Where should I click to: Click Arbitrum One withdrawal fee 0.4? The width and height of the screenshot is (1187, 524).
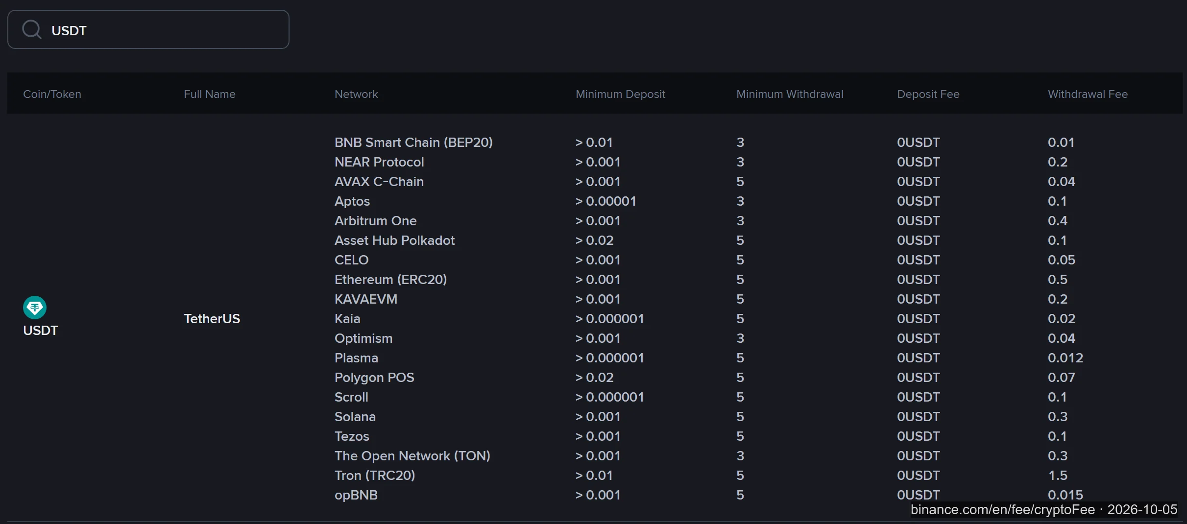pos(1058,221)
